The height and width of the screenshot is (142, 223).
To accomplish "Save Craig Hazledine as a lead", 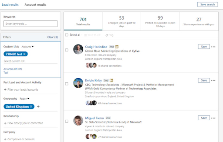I will [204, 47].
